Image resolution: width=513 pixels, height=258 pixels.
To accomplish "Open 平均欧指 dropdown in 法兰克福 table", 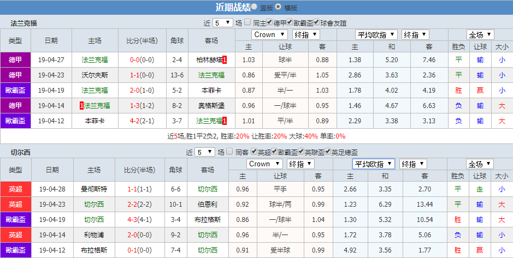I will tap(376, 34).
